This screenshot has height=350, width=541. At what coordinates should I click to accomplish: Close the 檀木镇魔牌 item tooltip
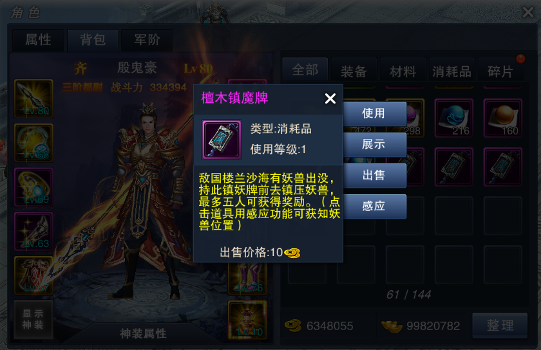[330, 98]
